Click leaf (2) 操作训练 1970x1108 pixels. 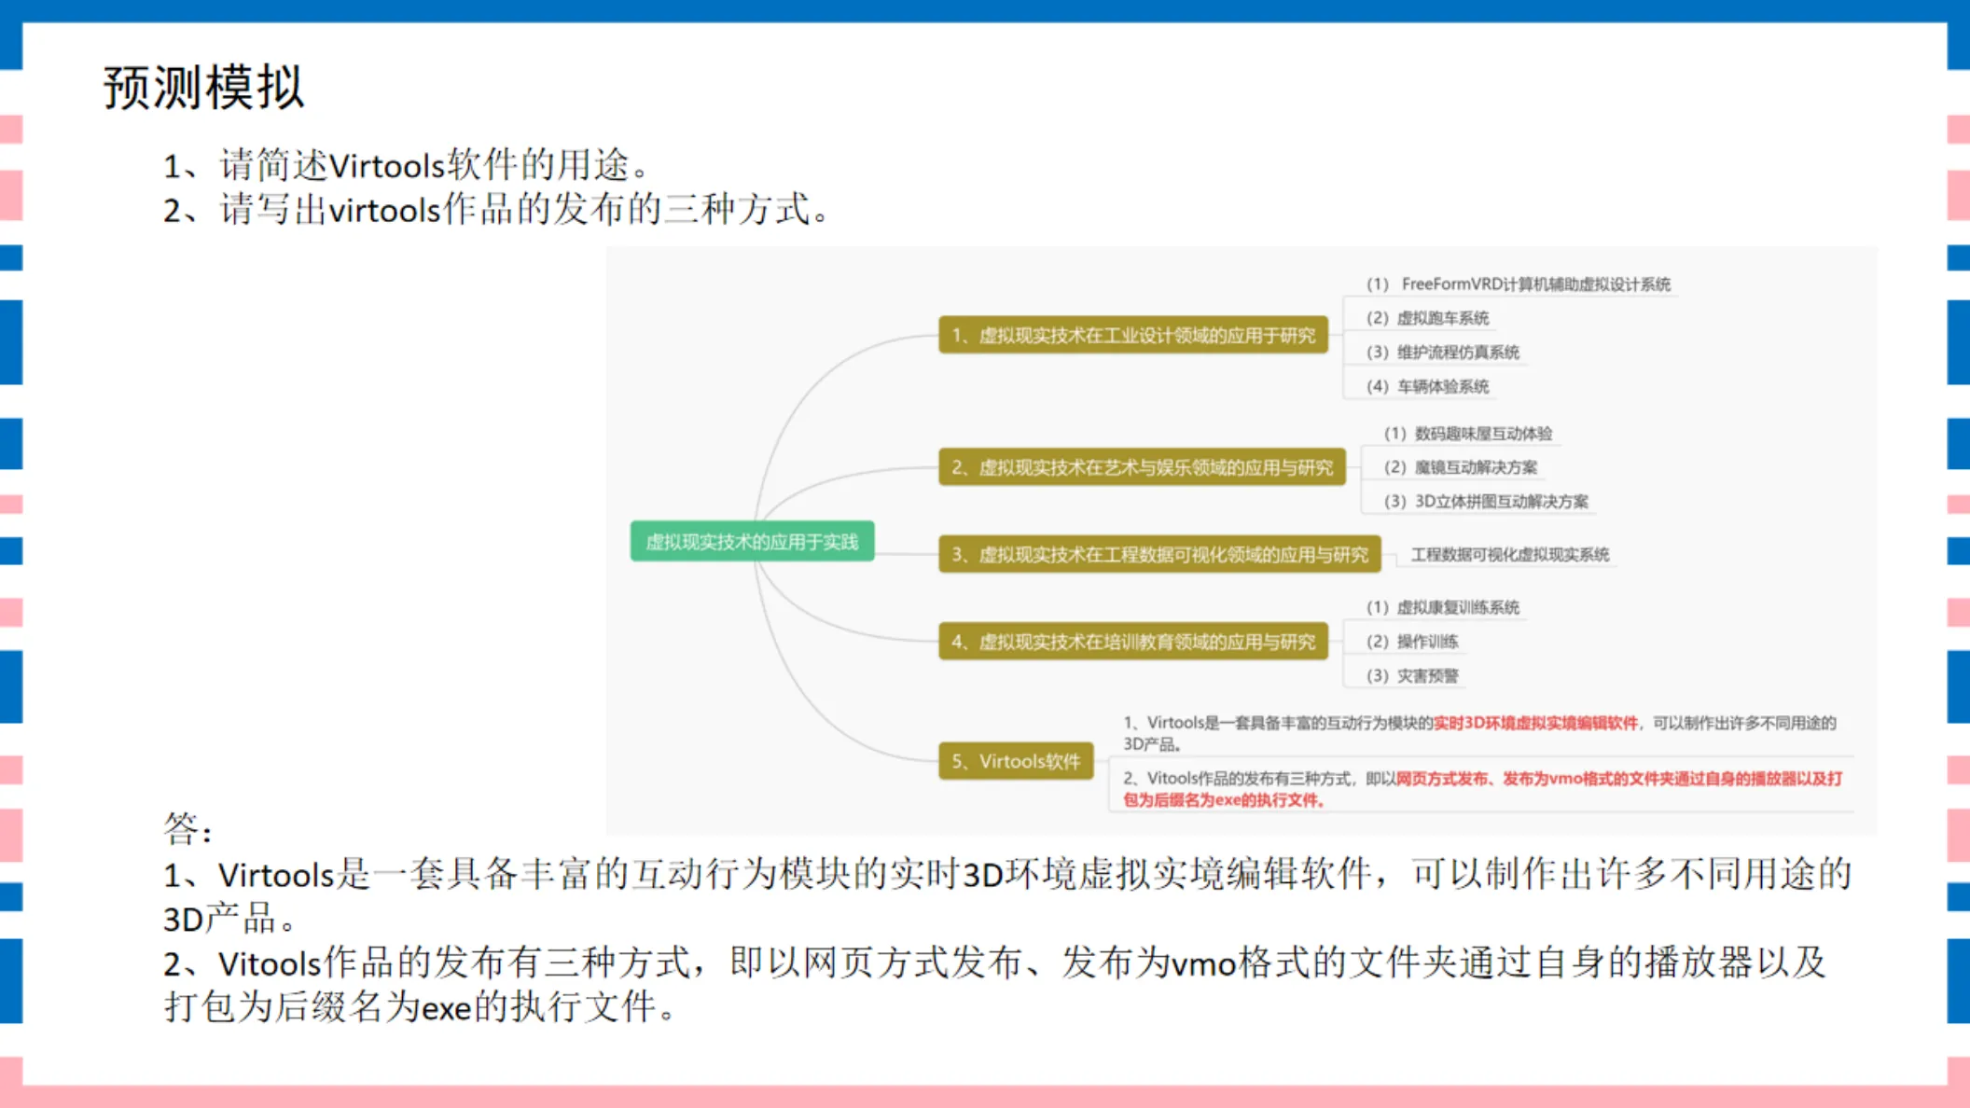tap(1412, 641)
